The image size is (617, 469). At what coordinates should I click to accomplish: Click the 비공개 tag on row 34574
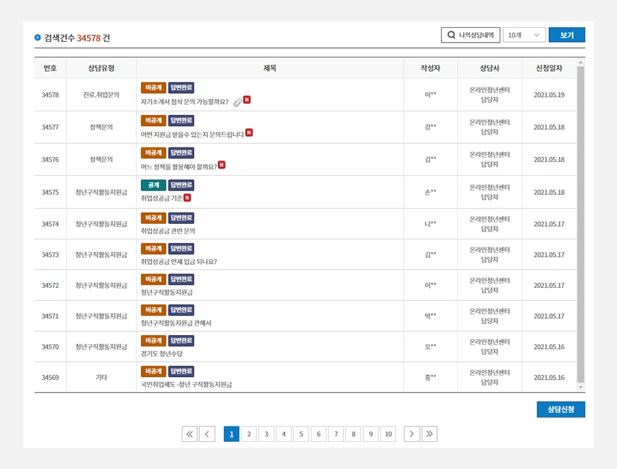pyautogui.click(x=153, y=217)
